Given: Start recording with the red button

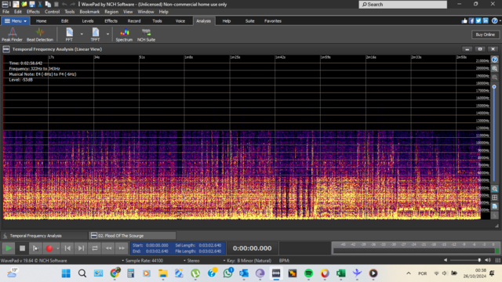Looking at the screenshot, I should (x=49, y=248).
